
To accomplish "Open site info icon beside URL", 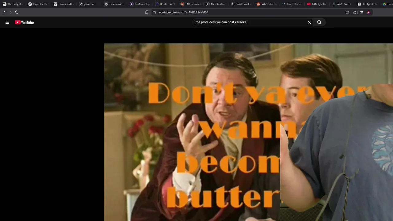I will [154, 12].
